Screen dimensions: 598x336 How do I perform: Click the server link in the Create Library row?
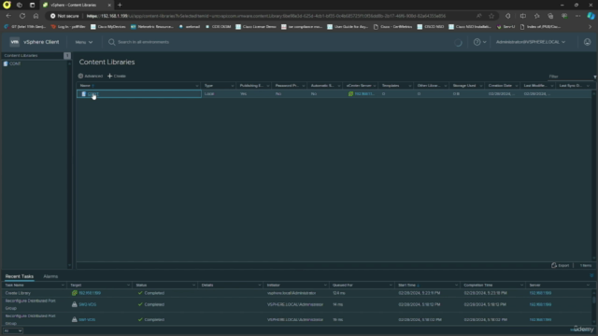pos(540,293)
